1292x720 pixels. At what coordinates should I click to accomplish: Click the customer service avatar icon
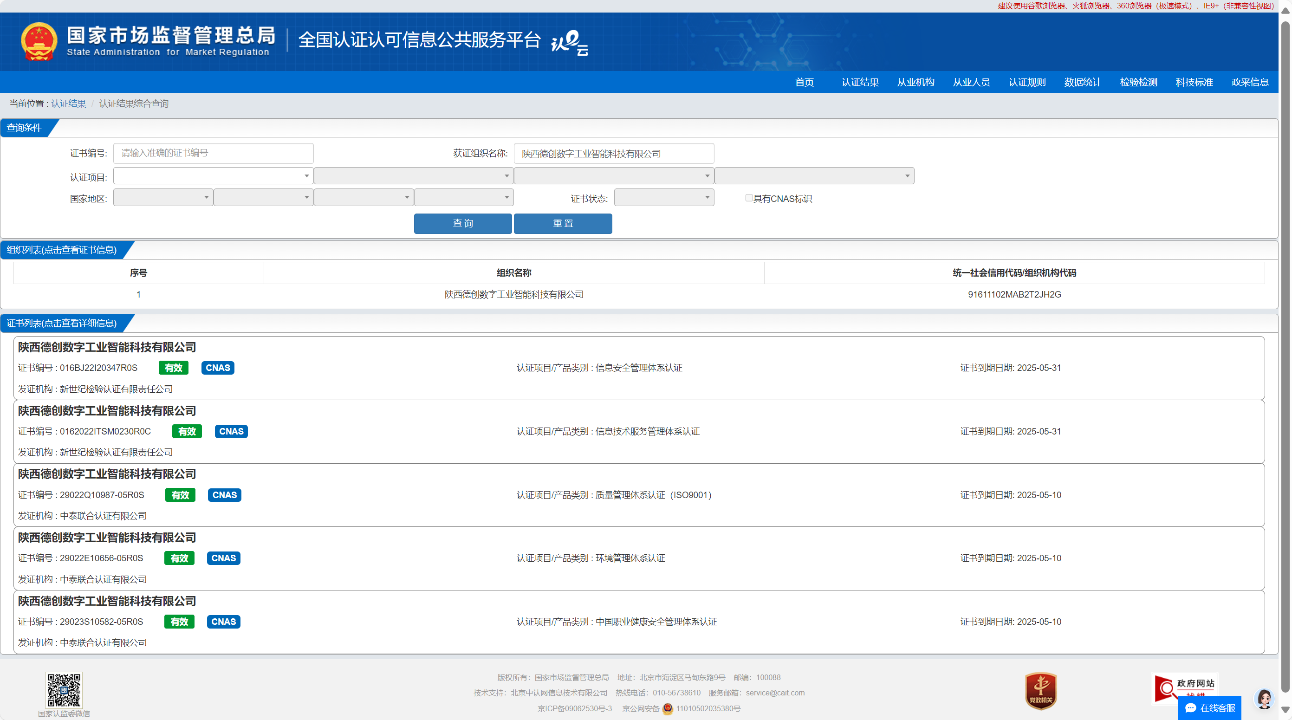point(1264,699)
